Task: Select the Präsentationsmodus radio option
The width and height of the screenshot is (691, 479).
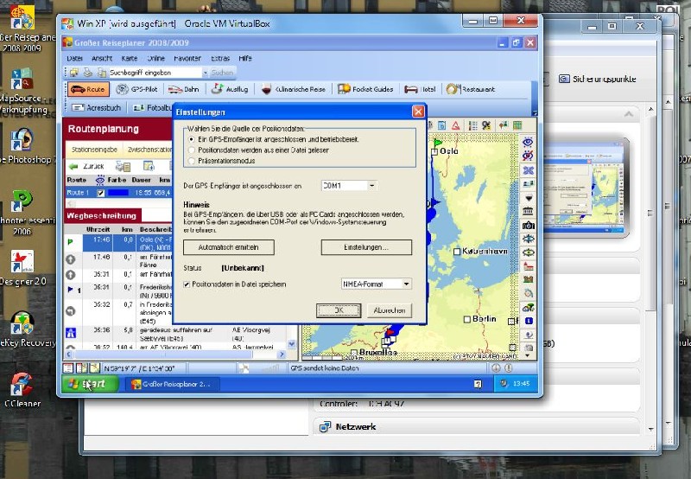Action: point(192,159)
